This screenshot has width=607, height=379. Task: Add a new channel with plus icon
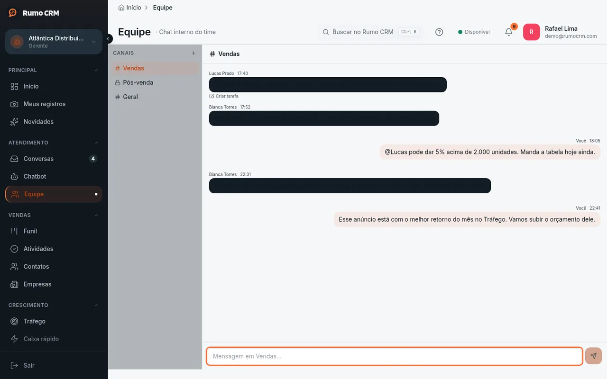tap(193, 53)
